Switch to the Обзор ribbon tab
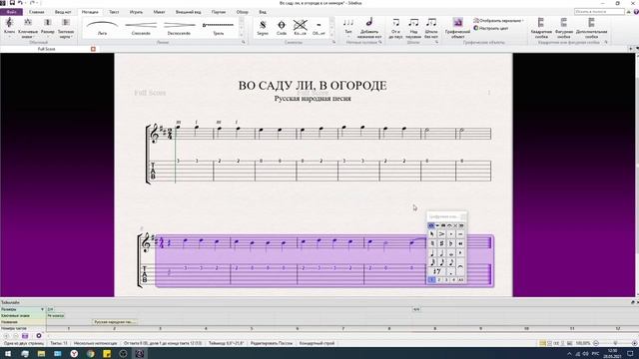This screenshot has height=359, width=639. tap(242, 12)
